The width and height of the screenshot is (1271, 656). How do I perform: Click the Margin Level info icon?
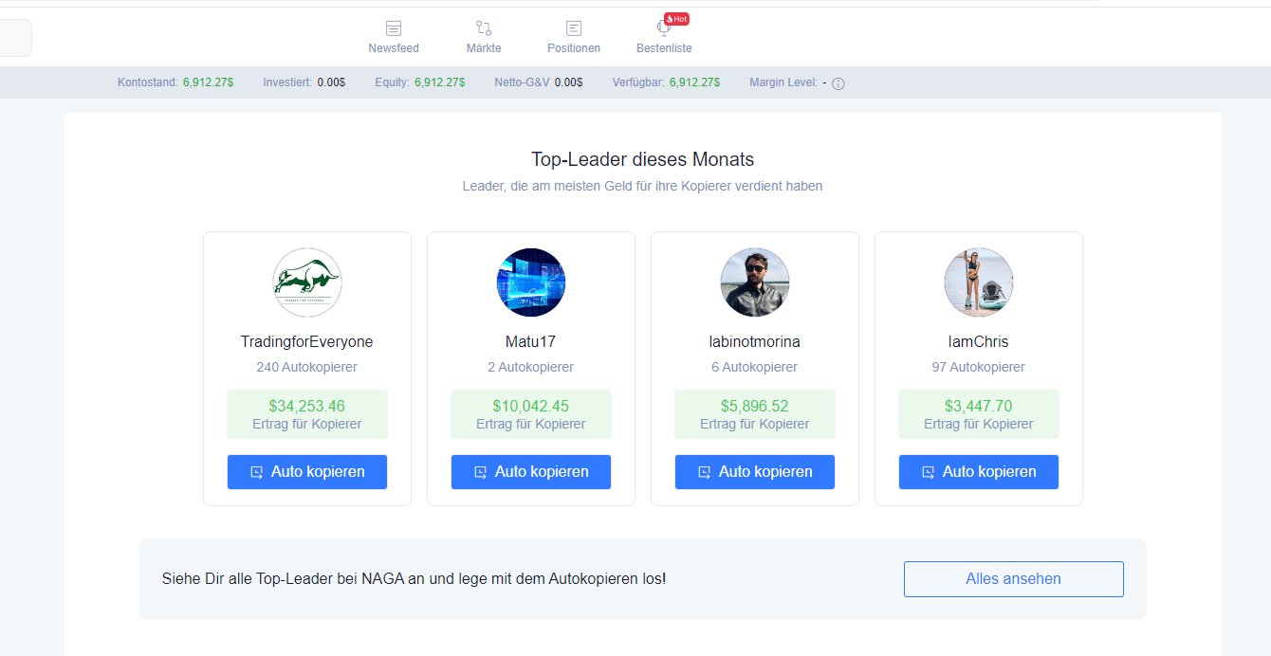point(838,83)
